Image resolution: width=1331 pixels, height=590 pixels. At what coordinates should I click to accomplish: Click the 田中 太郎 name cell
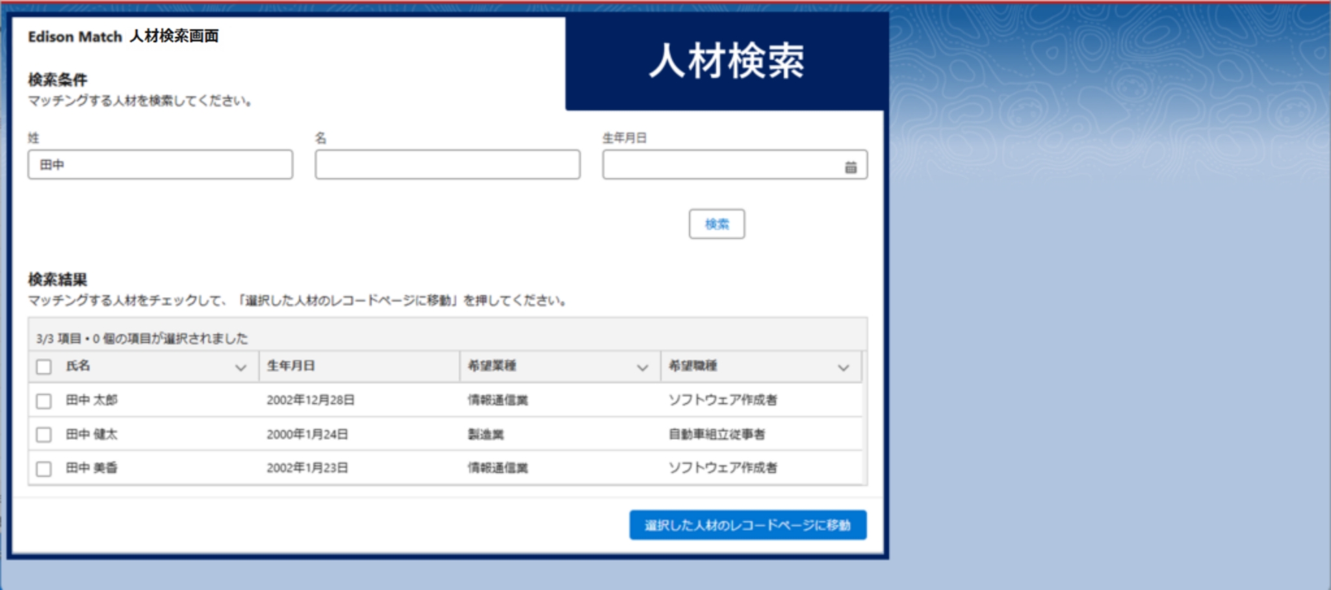pyautogui.click(x=92, y=400)
